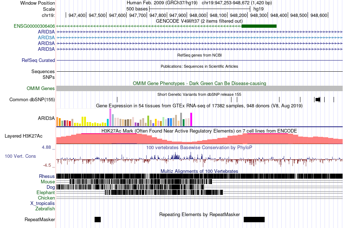343x228 pixels.
Task: Click the SNPs track label
Action: (49, 77)
